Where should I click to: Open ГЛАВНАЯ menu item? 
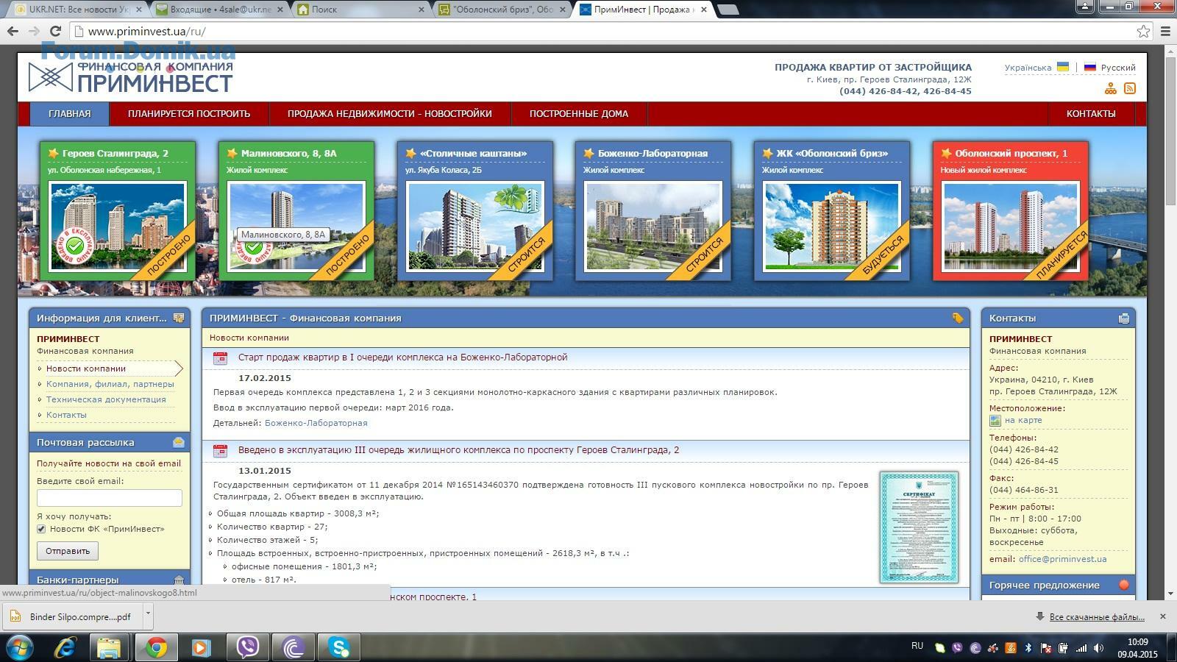tap(70, 113)
